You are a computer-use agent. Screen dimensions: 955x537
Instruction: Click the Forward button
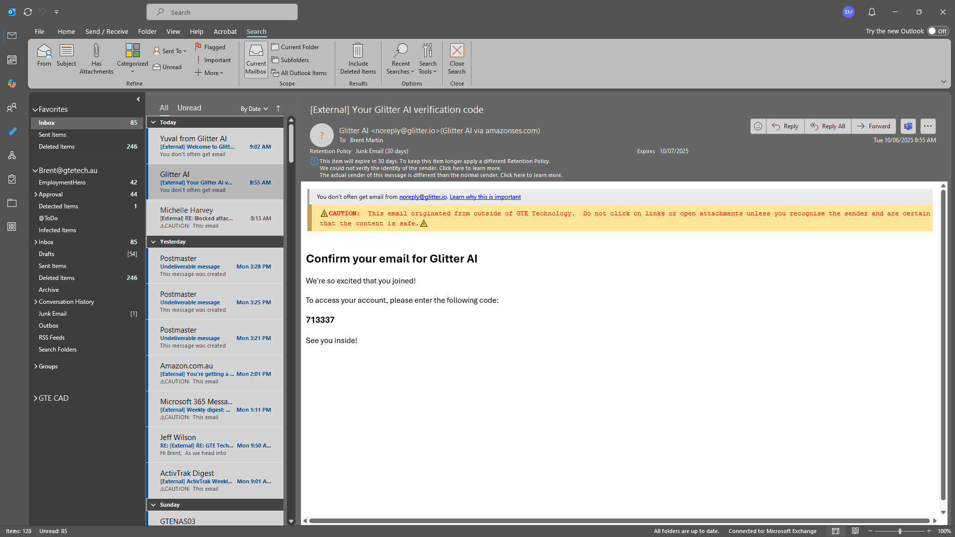click(x=873, y=126)
